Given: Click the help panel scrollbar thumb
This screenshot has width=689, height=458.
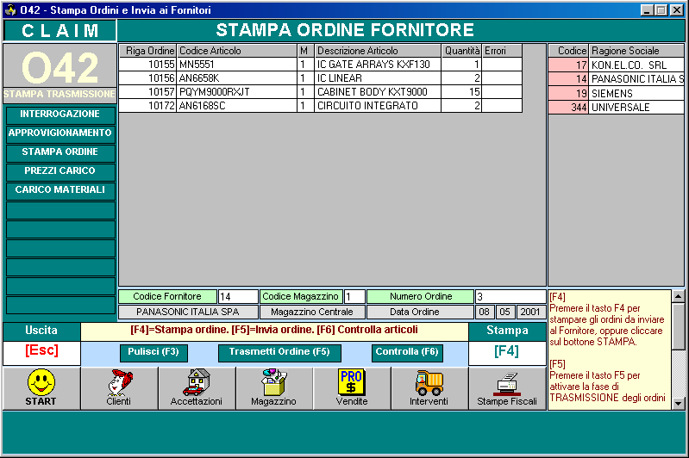Looking at the screenshot, I should pos(678,325).
